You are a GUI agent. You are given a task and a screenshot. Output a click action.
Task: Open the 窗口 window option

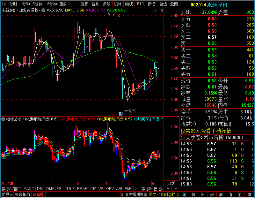click(x=17, y=189)
